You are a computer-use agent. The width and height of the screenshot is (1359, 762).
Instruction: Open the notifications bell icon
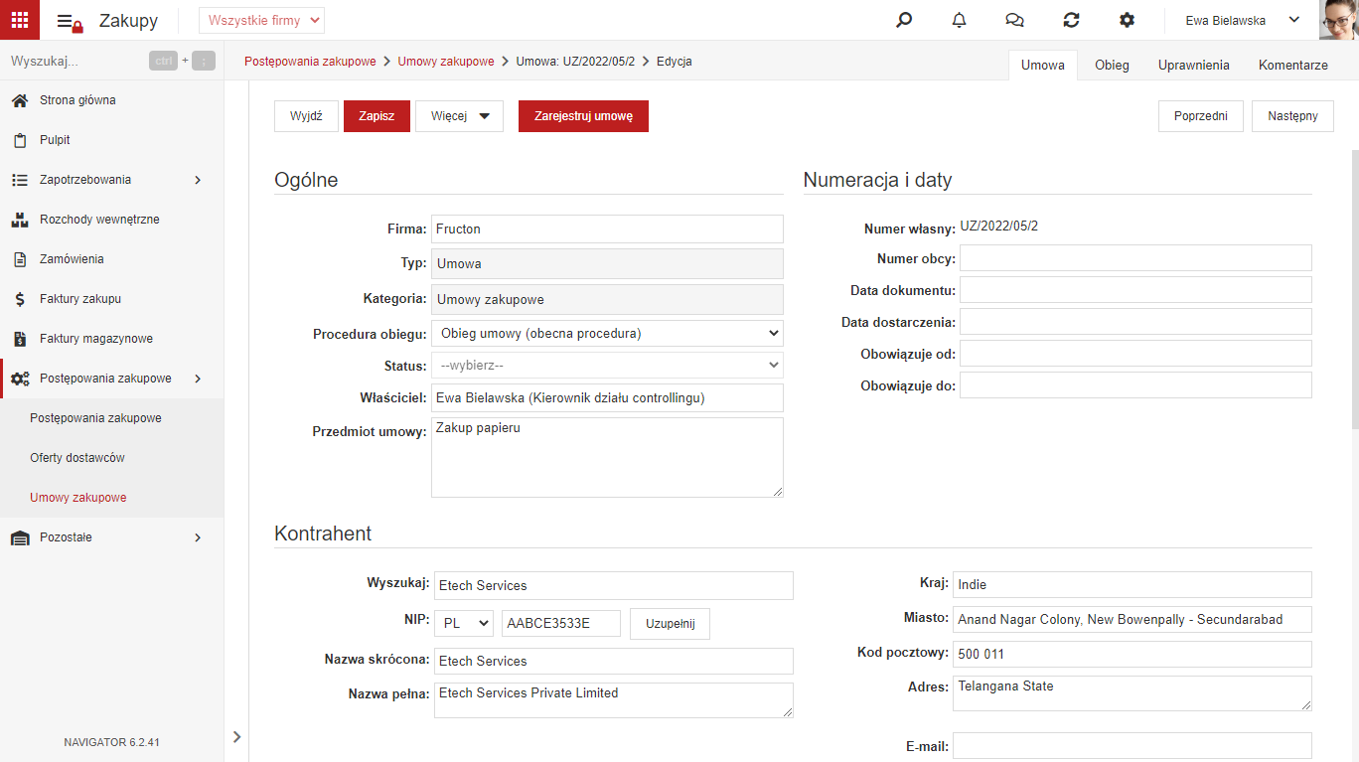pyautogui.click(x=959, y=20)
